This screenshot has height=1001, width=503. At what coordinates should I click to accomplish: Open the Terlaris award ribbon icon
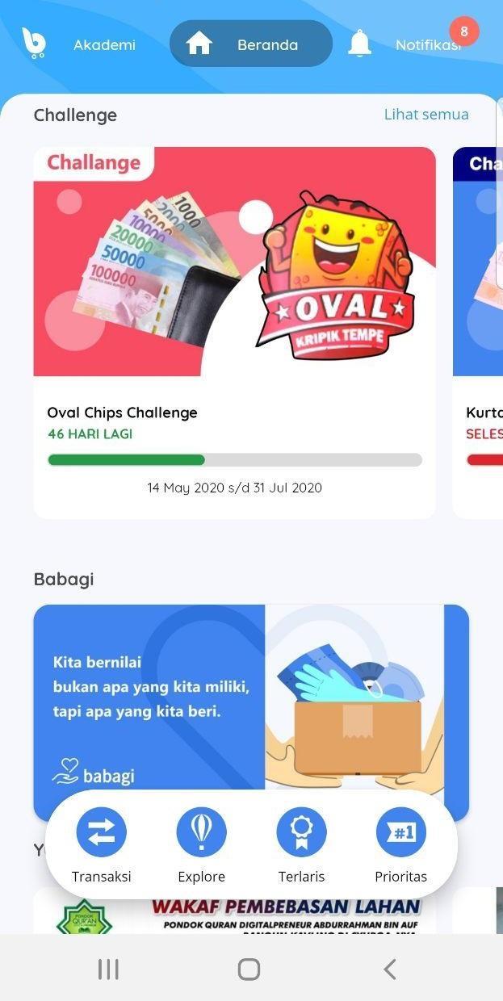pos(301,832)
